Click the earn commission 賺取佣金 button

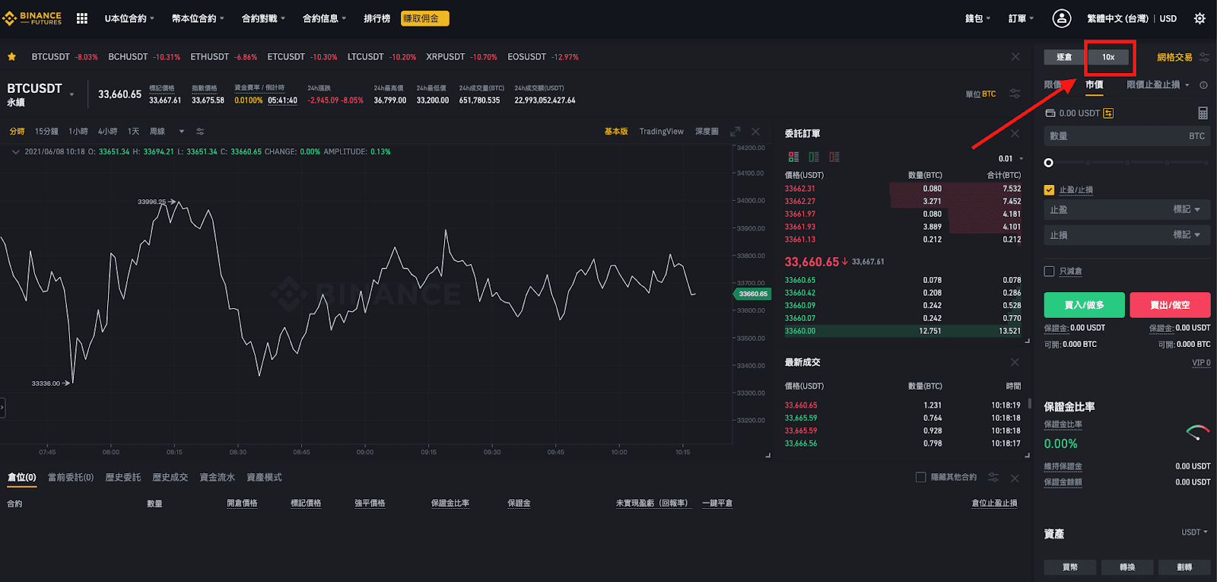click(x=424, y=18)
